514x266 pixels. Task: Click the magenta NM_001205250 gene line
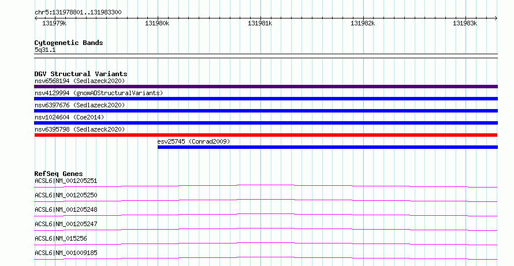coord(266,200)
